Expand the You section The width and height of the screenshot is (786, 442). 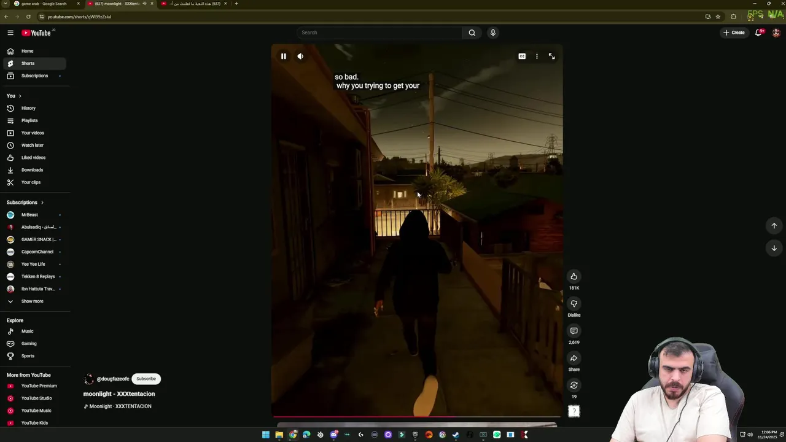tap(14, 96)
